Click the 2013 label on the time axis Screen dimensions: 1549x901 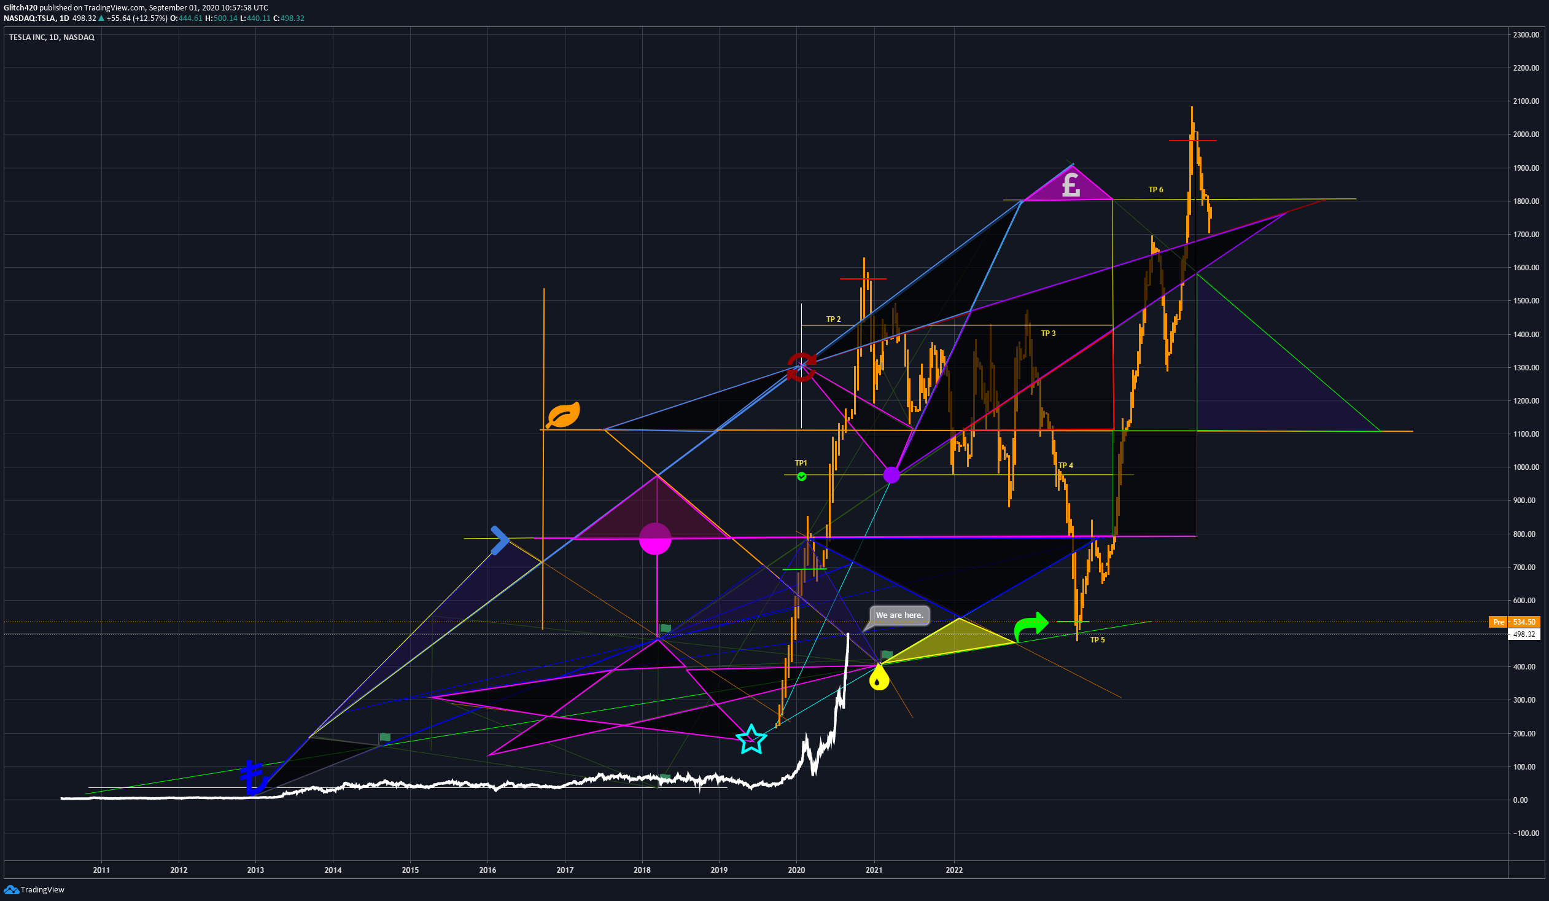tap(255, 870)
